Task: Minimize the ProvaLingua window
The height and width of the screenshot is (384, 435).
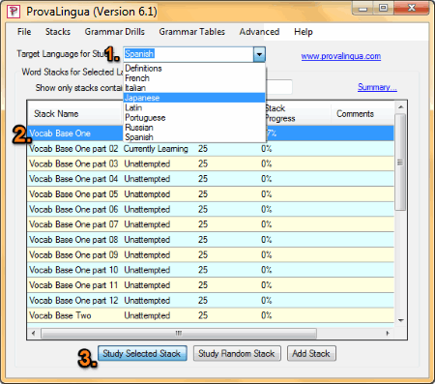Action: (363, 9)
